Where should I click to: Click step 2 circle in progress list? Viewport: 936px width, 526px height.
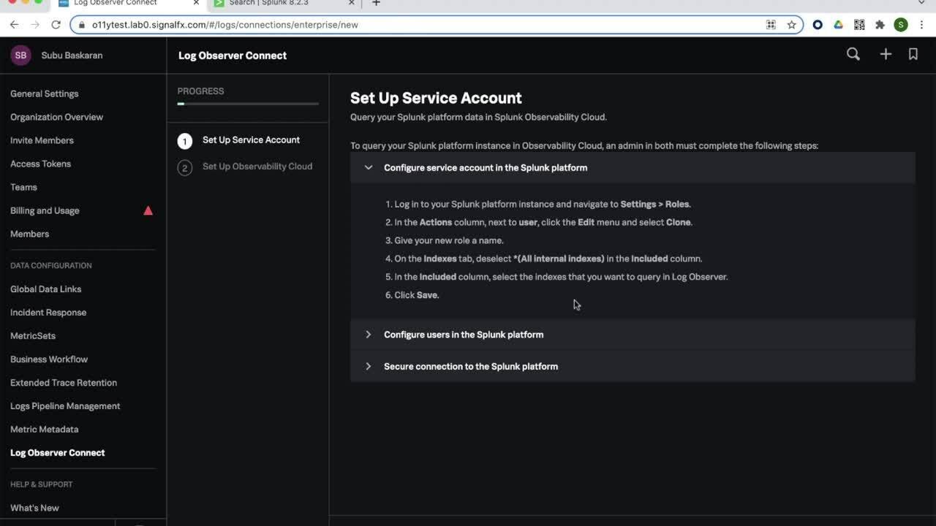(185, 167)
